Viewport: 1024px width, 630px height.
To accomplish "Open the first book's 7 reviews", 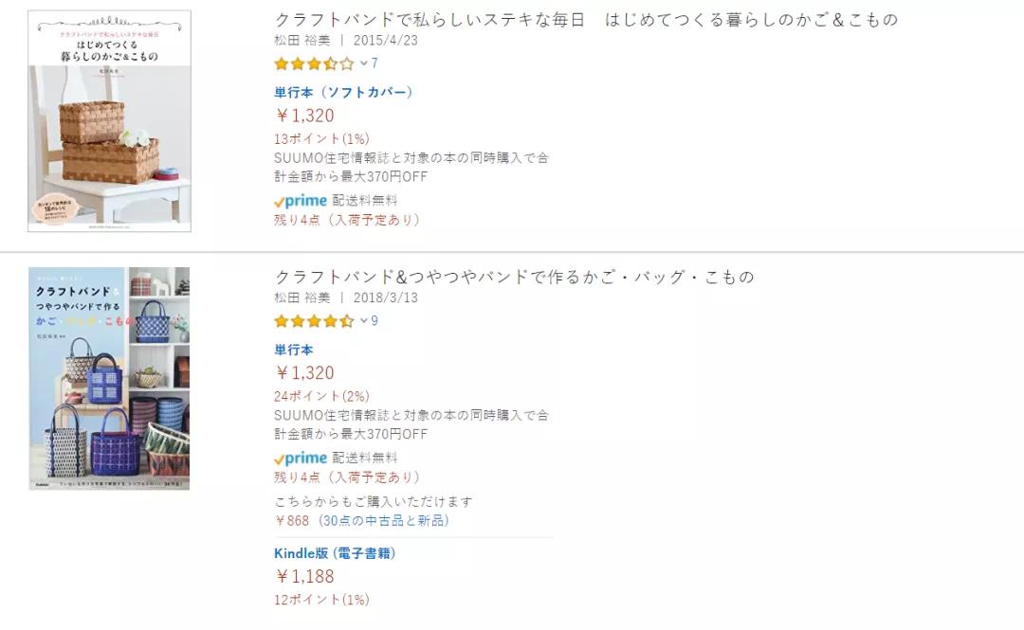I will pos(375,63).
